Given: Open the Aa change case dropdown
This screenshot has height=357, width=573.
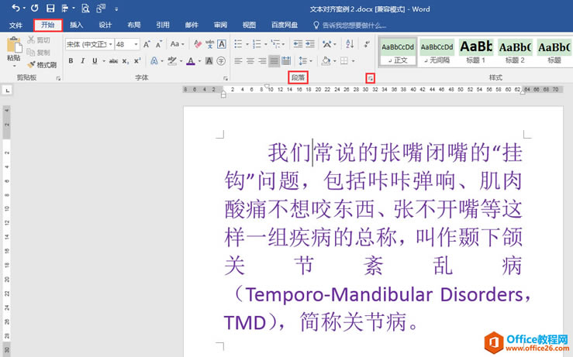Looking at the screenshot, I should (178, 44).
